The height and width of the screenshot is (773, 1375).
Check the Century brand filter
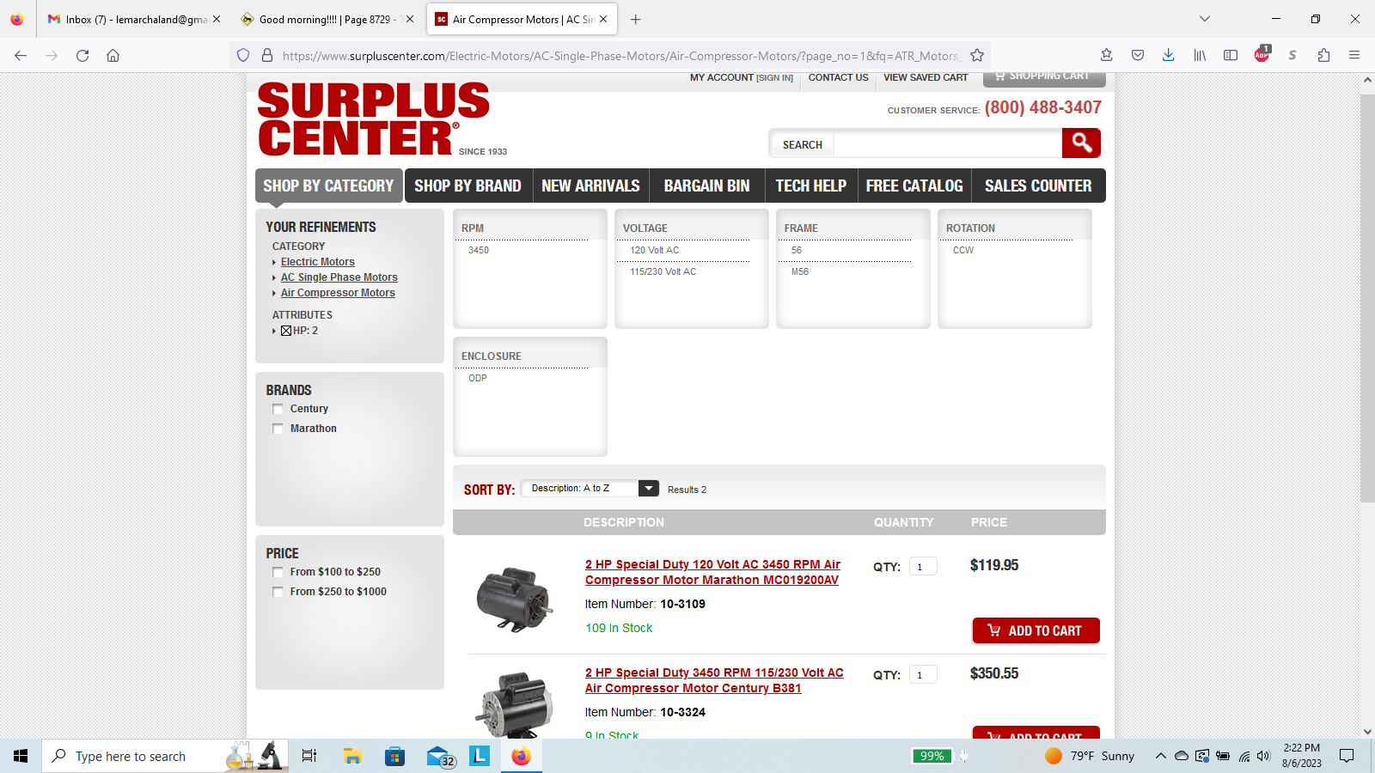click(278, 410)
